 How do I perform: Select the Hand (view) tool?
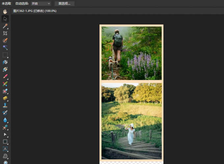point(5,12)
